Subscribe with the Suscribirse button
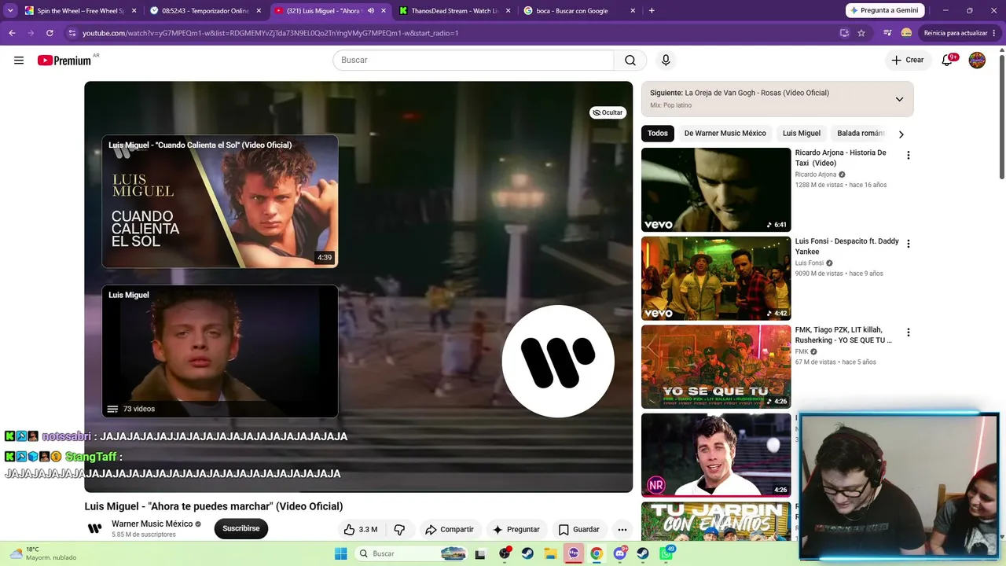Viewport: 1006px width, 566px height. click(241, 528)
